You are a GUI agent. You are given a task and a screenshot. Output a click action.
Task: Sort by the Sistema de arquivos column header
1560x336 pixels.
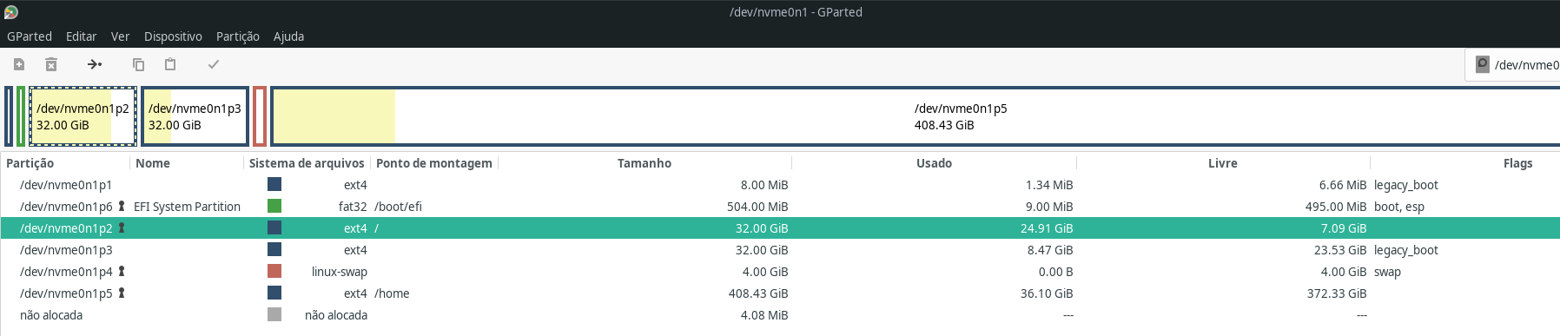(x=307, y=163)
